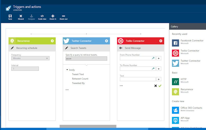Click the Recurrence card title
The image size is (206, 130).
point(24,41)
